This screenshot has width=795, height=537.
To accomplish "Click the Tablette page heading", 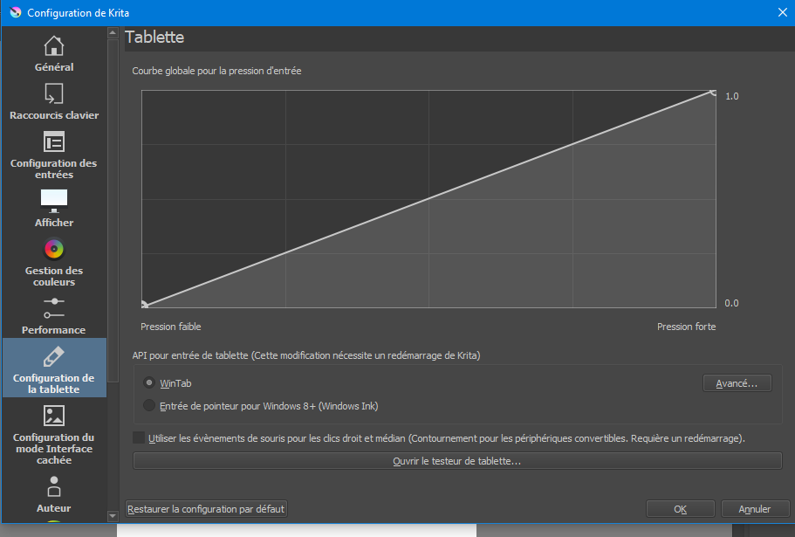I will 154,37.
